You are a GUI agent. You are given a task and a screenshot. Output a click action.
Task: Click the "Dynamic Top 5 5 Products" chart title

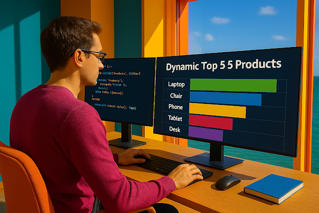pyautogui.click(x=224, y=65)
